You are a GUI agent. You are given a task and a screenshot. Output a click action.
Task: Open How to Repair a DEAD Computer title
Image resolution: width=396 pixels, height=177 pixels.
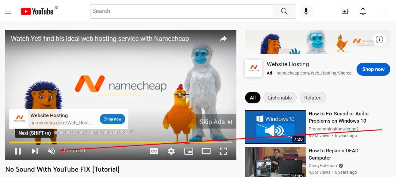click(x=334, y=154)
